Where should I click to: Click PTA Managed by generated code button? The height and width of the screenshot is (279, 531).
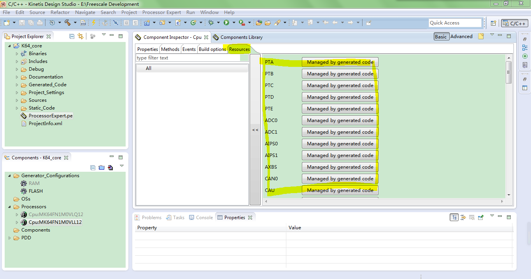point(340,62)
